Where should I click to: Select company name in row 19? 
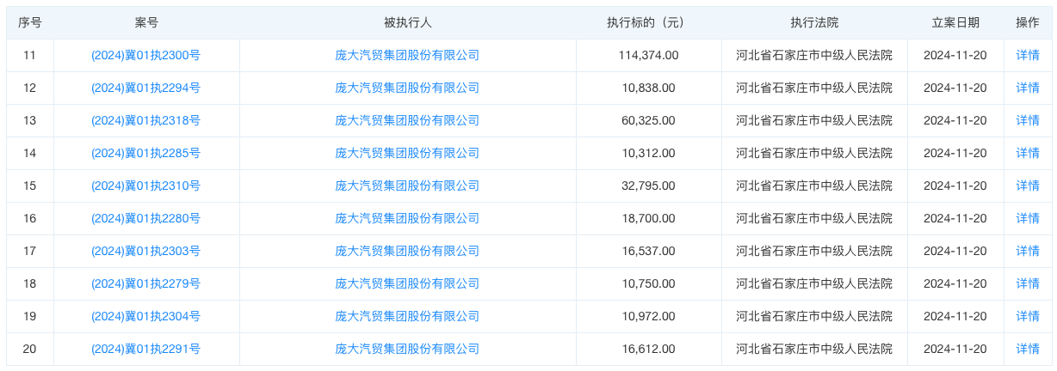(407, 316)
